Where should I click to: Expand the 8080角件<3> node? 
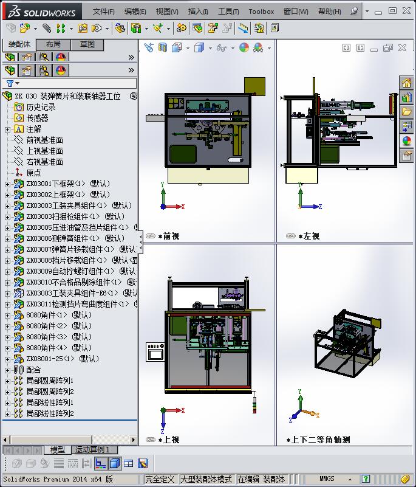pyautogui.click(x=7, y=337)
